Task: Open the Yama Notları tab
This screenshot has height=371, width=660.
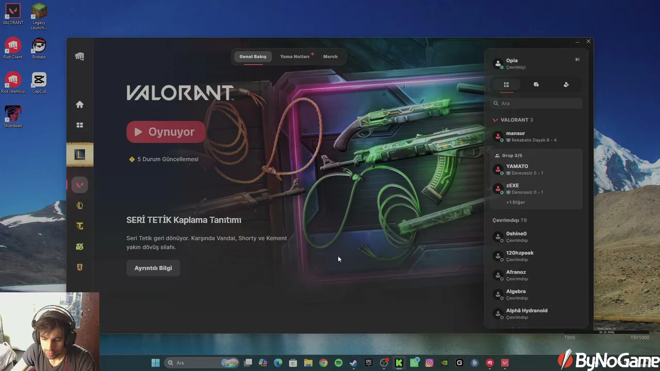Action: 295,57
